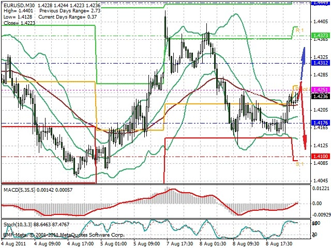
Task: Click the blue upward forecast arrow
Action: click(x=303, y=63)
